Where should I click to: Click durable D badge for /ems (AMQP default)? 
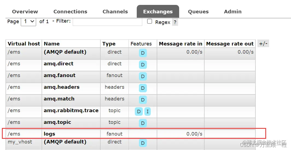tap(143, 53)
